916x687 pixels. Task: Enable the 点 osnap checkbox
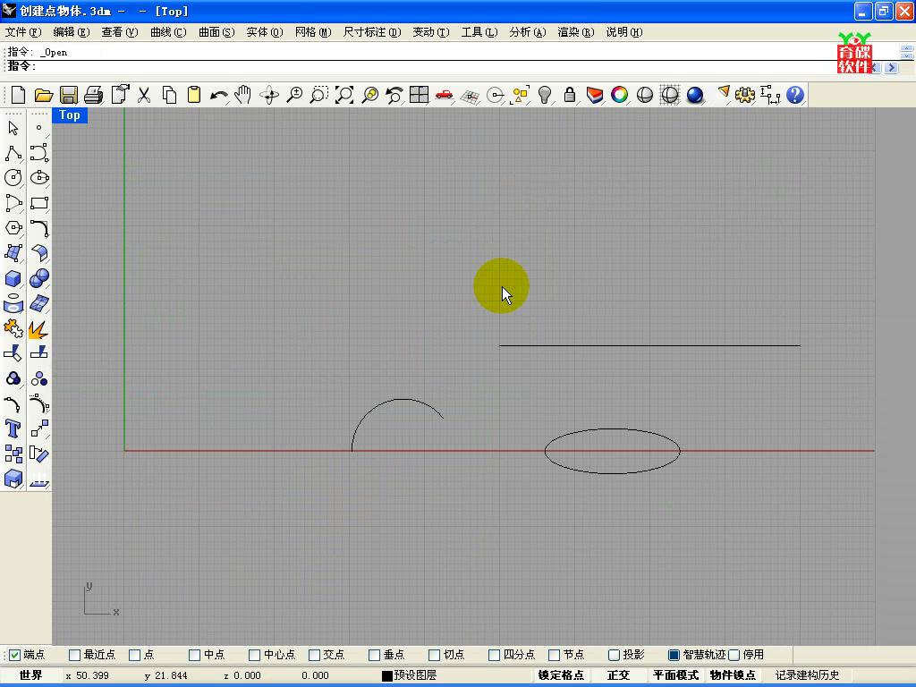(x=135, y=655)
